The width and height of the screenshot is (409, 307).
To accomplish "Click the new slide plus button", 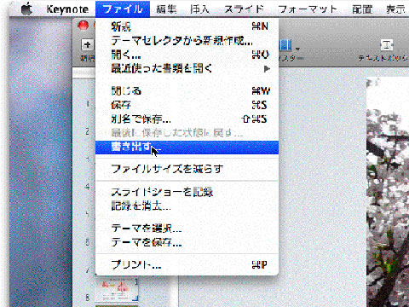I will (88, 45).
